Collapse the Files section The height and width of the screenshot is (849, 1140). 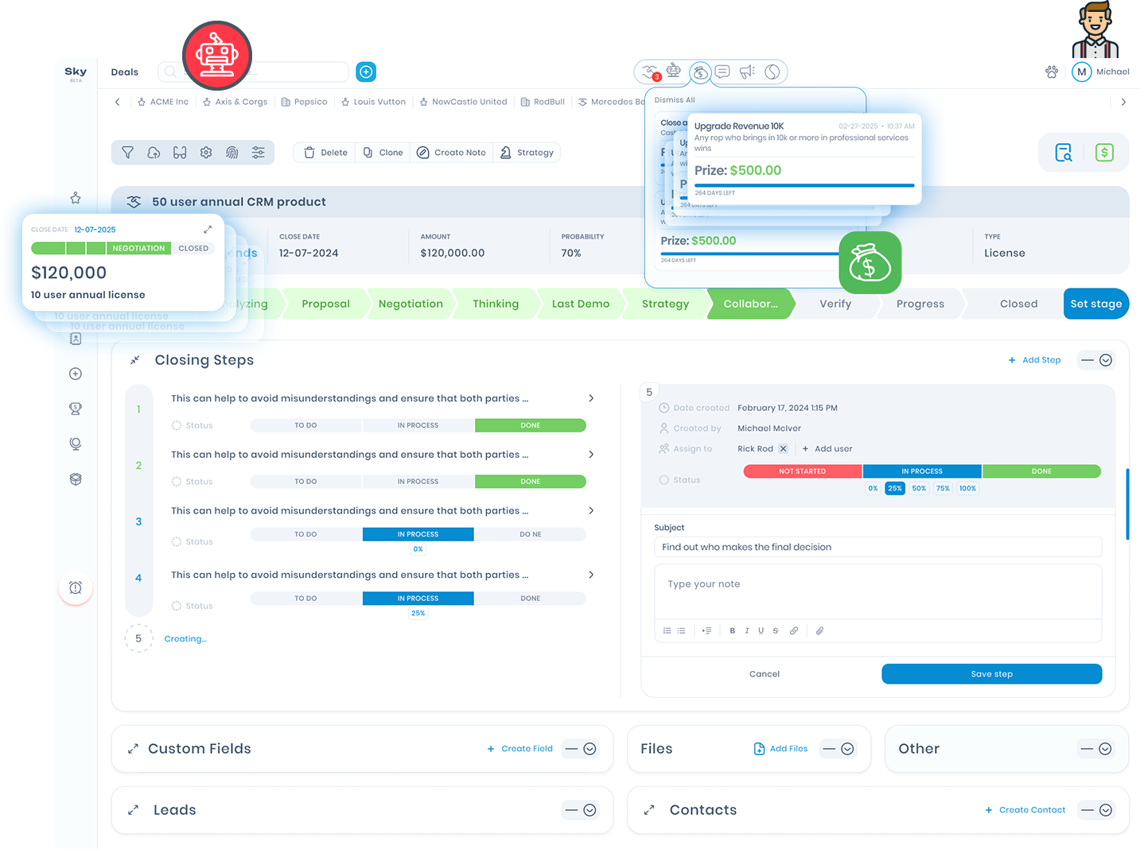[838, 749]
